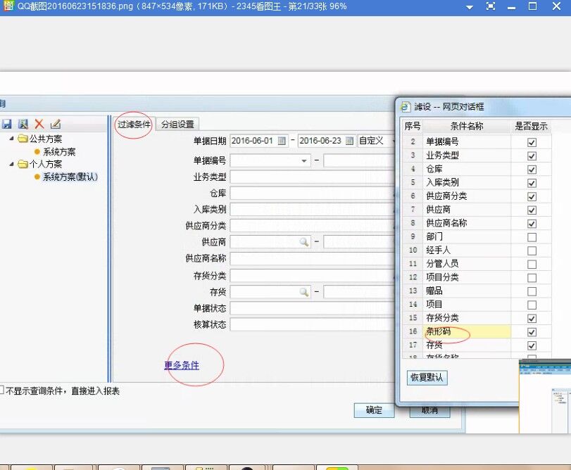Switch to the 分组设置 tab
The height and width of the screenshot is (470, 571).
click(177, 125)
